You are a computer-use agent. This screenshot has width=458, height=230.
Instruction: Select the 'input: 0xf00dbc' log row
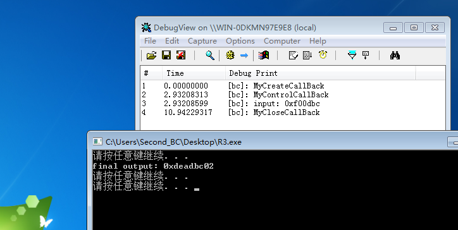[x=293, y=104]
